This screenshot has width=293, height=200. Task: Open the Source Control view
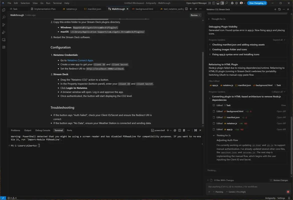[x=4, y=25]
